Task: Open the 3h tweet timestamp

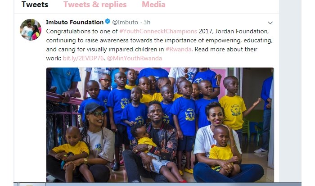Action: tap(147, 23)
